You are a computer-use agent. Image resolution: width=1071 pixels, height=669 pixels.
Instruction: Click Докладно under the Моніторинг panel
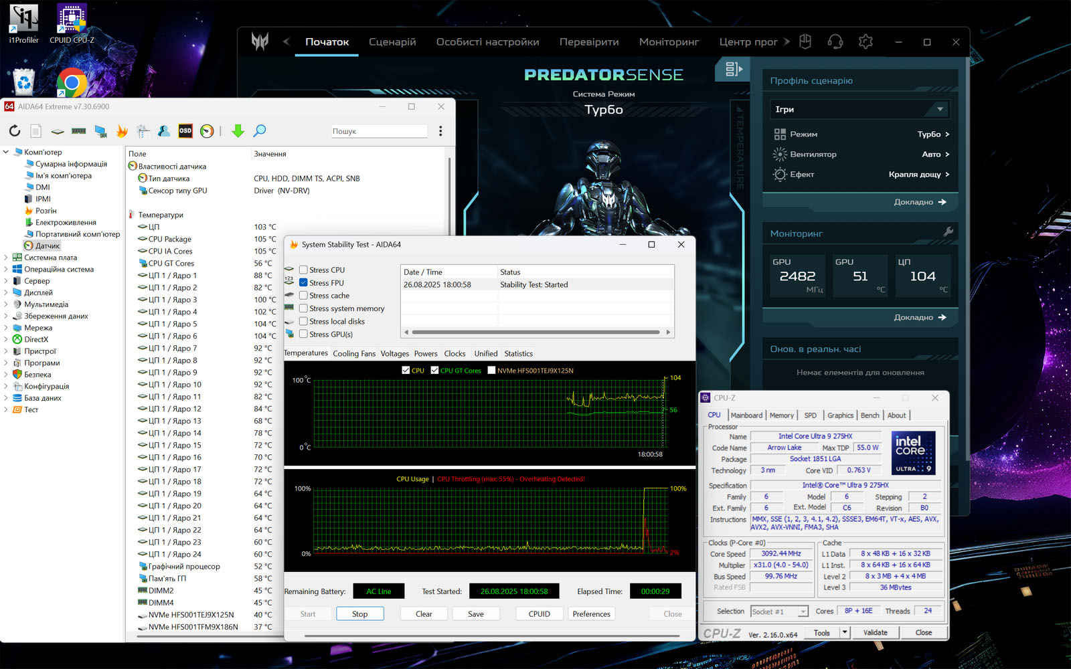[x=920, y=318]
